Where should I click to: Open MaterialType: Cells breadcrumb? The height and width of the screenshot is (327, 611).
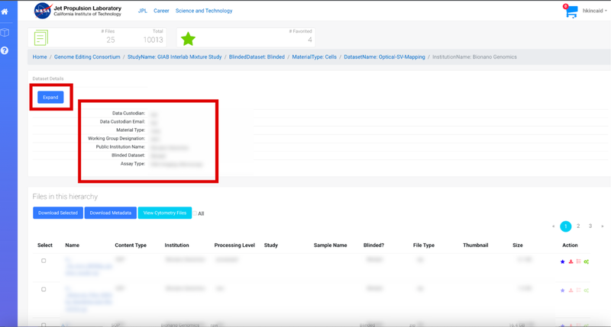pyautogui.click(x=315, y=56)
